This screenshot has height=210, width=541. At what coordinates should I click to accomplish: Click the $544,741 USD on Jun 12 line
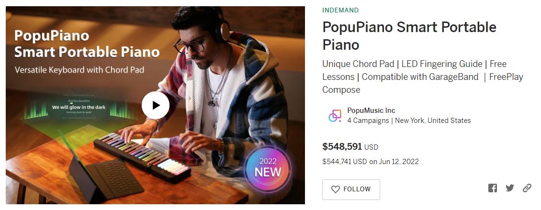pos(370,161)
